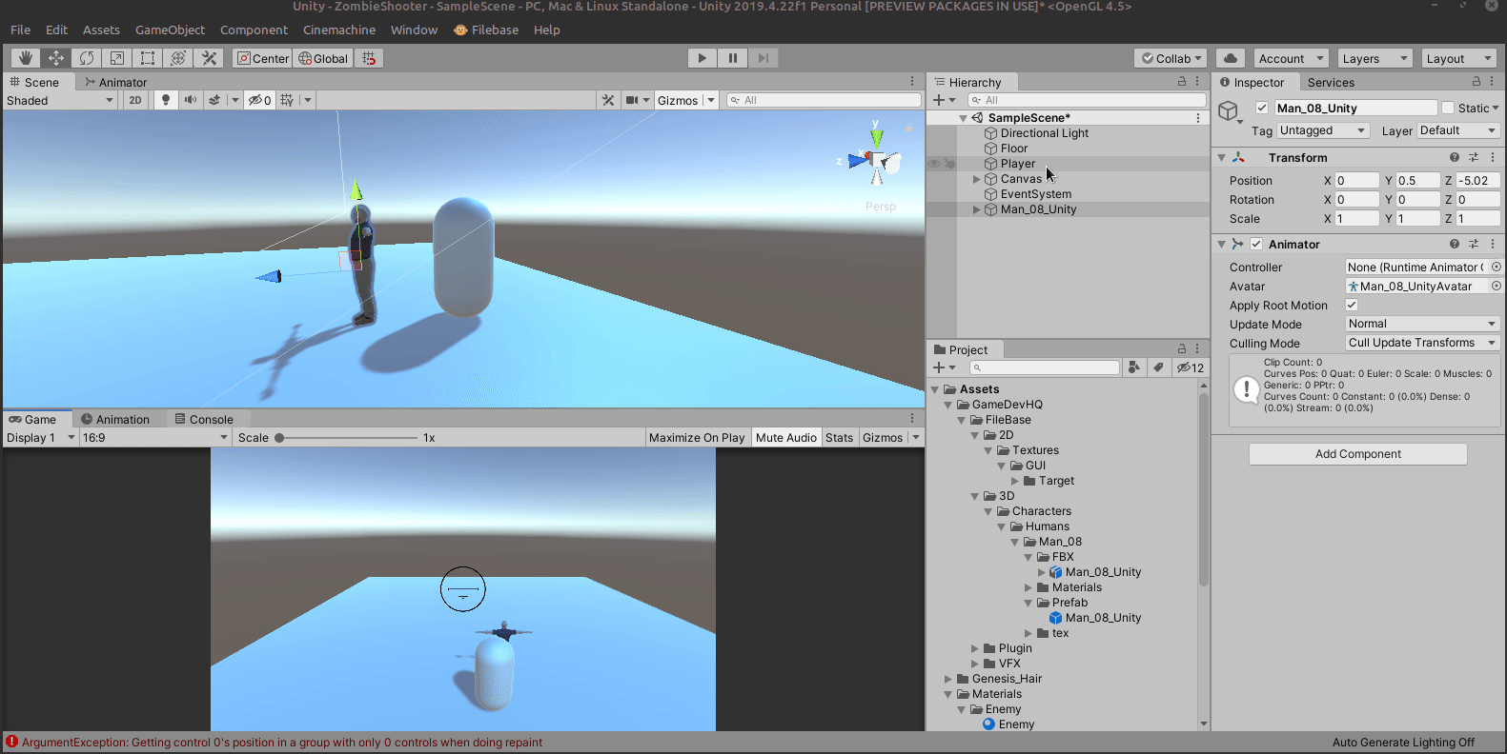Toggle hidden packages count in Project
1507x754 pixels.
[x=1190, y=367]
